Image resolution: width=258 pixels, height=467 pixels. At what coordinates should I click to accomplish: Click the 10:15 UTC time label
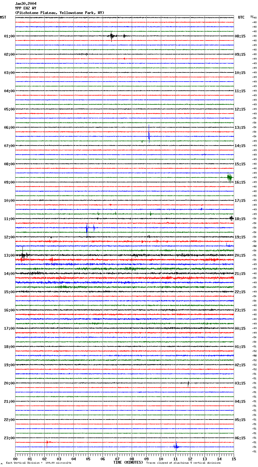(240, 73)
